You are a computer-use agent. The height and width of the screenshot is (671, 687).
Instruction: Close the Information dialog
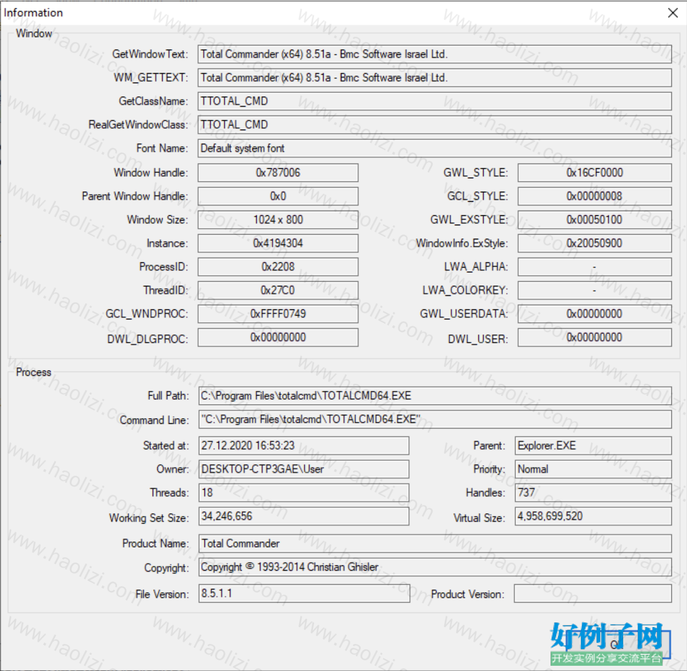pos(673,13)
